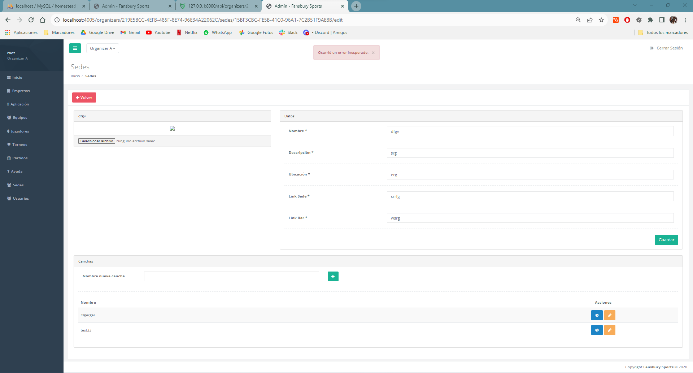The image size is (693, 373).
Task: Open a new browser tab
Action: [x=356, y=6]
